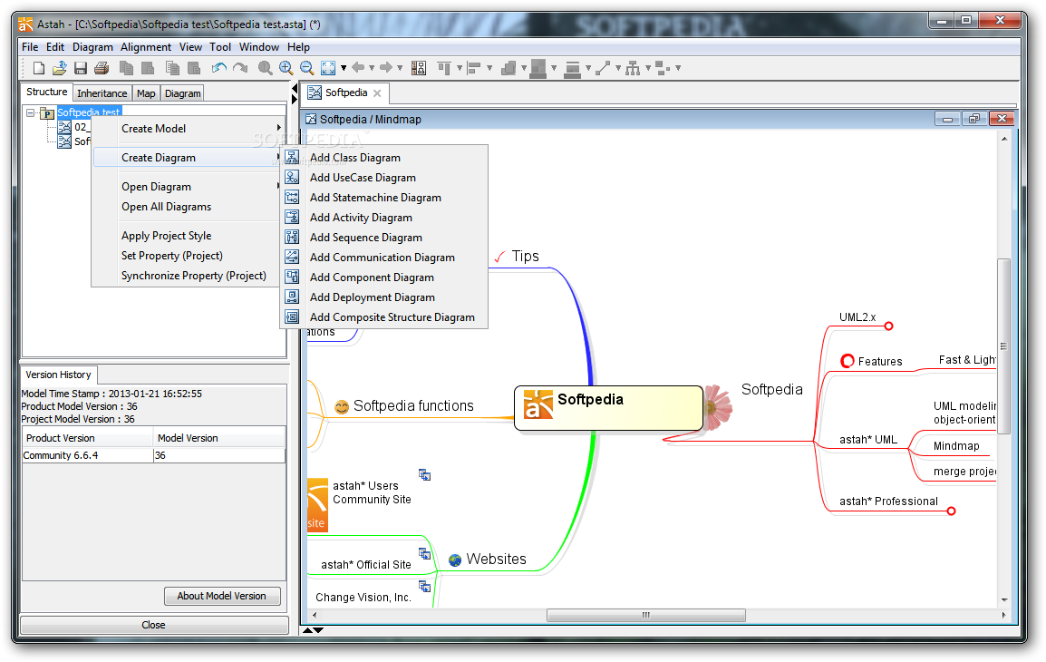
Task: Switch to the Map tab
Action: [146, 93]
